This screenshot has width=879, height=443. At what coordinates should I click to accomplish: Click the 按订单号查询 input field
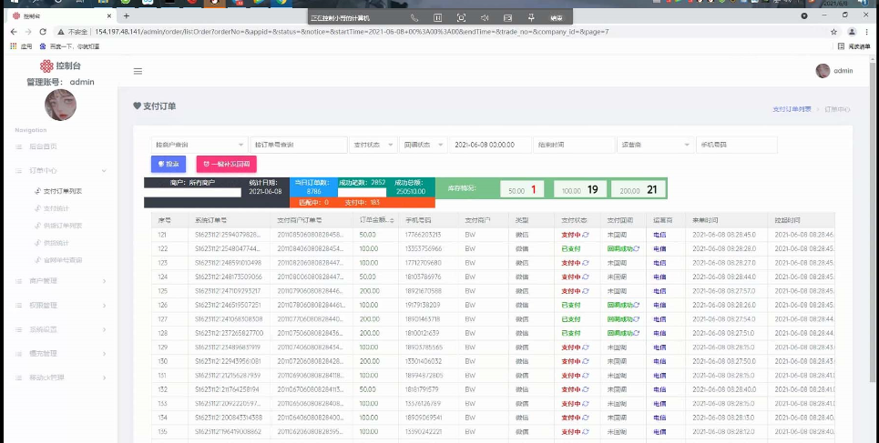click(298, 145)
